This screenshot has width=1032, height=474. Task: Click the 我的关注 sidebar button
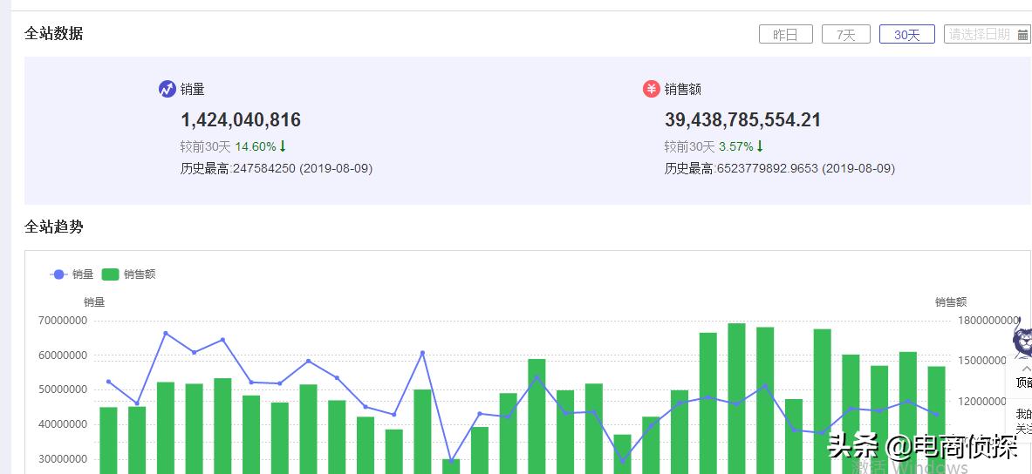click(x=1023, y=421)
